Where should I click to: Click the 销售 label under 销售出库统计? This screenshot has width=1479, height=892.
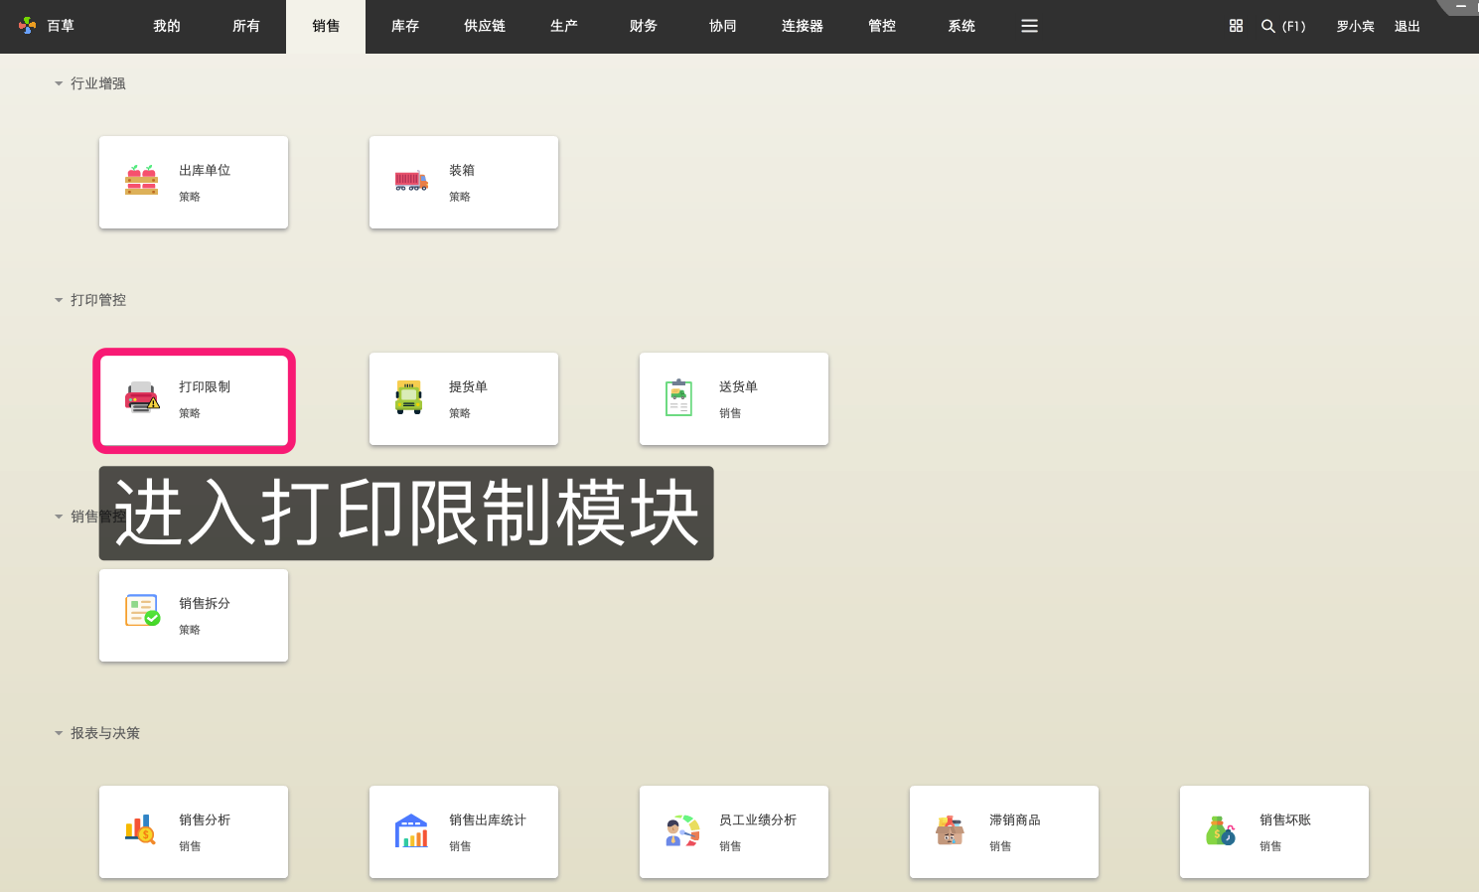click(x=460, y=846)
